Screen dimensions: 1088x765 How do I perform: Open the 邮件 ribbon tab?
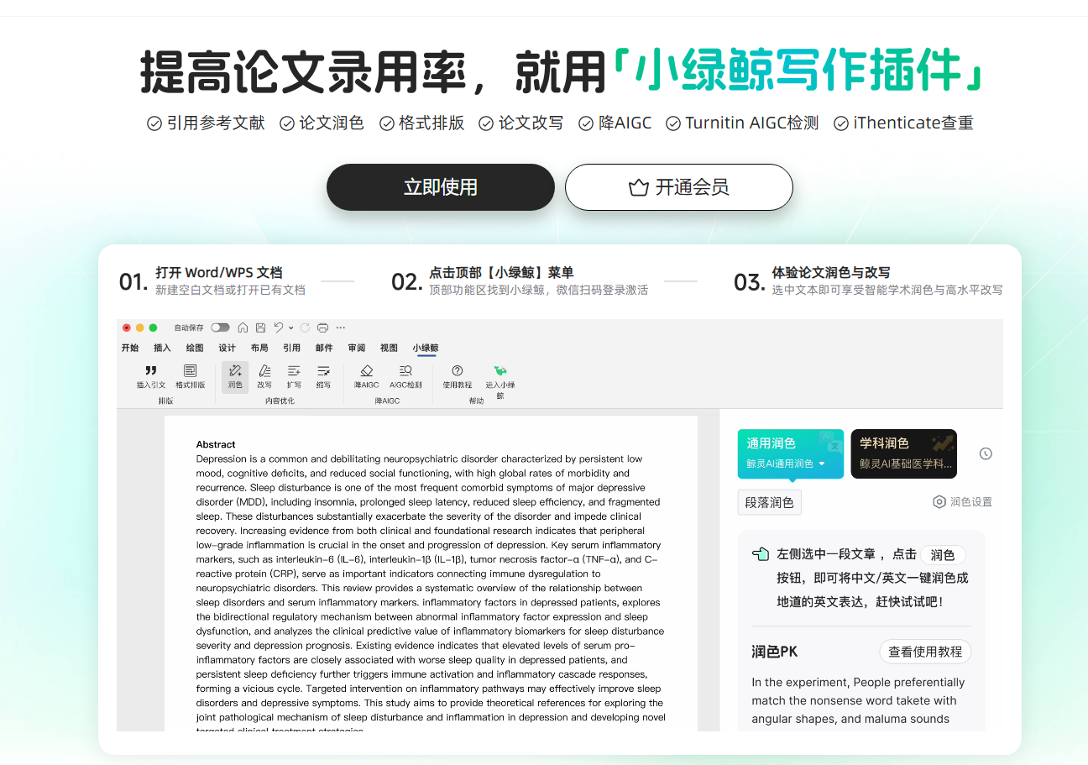tap(324, 348)
